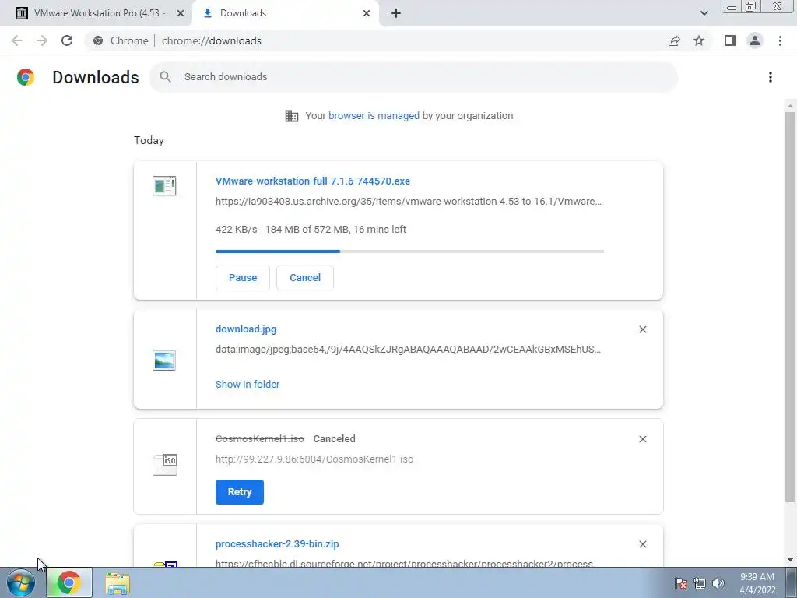Open a new tab with plus button
This screenshot has height=598, width=797.
(x=396, y=13)
